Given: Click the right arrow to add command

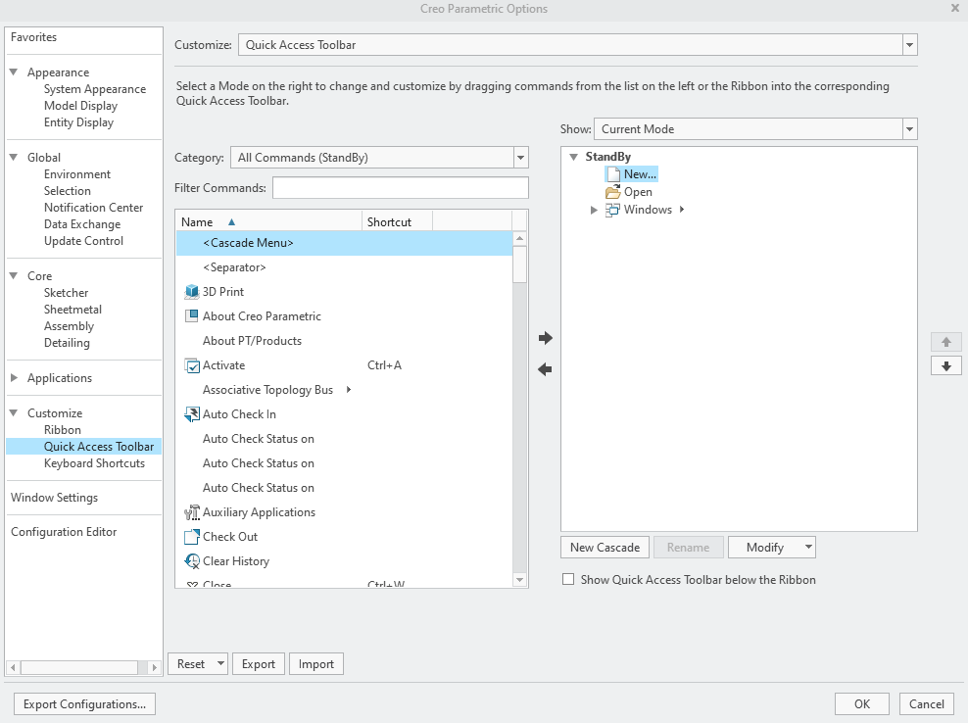Looking at the screenshot, I should (544, 338).
